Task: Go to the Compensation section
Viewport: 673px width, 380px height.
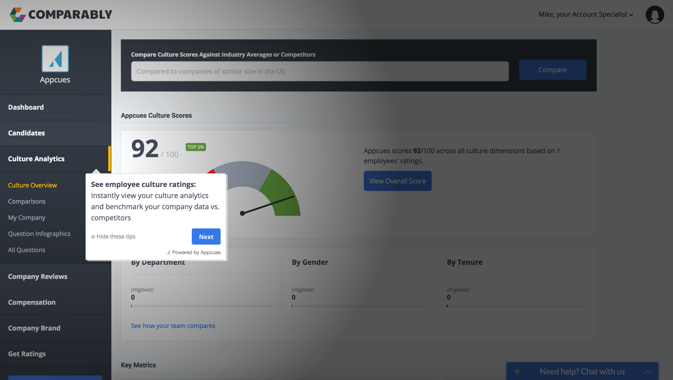Action: (x=56, y=302)
